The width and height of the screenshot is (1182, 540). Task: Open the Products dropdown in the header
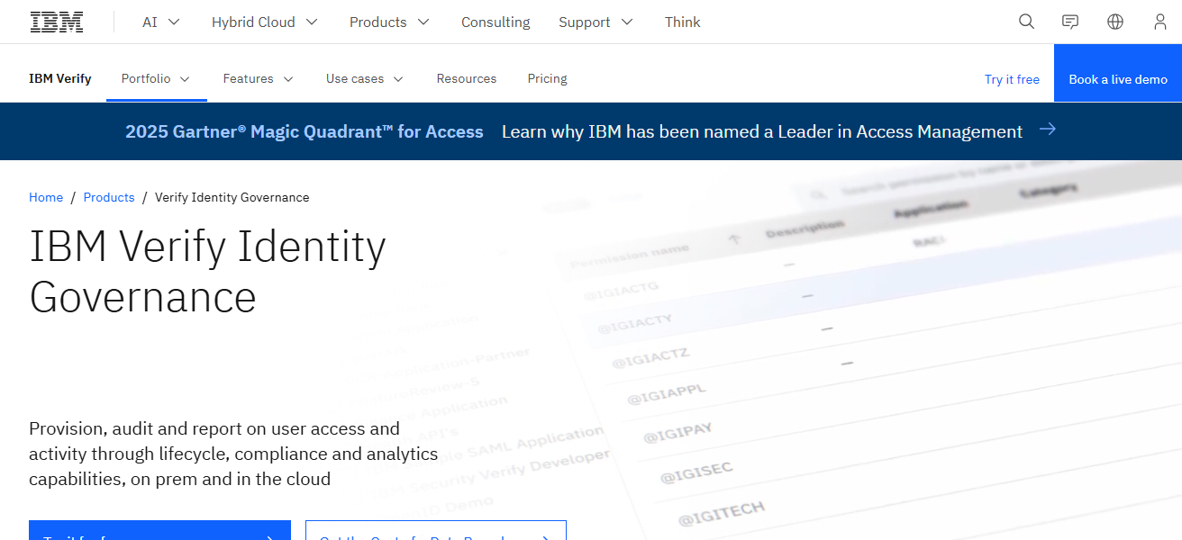[389, 22]
